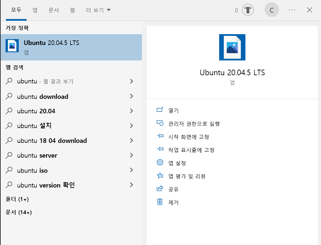Expand chevron for 'ubuntu version 확인'
This screenshot has height=245, width=321.
131,185
